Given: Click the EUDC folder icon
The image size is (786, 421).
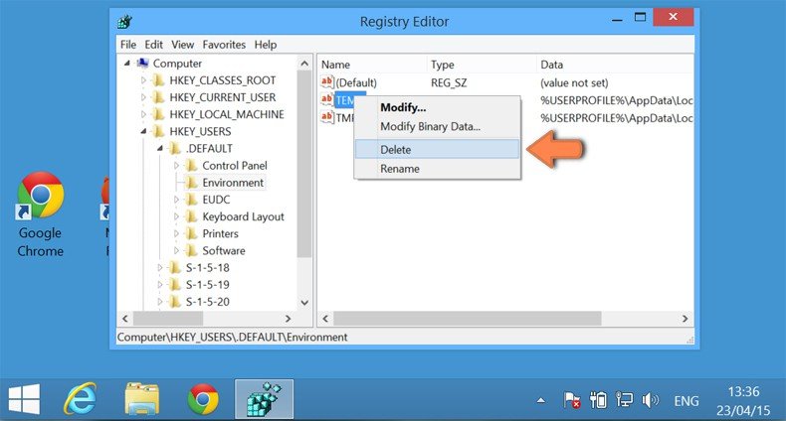Looking at the screenshot, I should point(191,199).
